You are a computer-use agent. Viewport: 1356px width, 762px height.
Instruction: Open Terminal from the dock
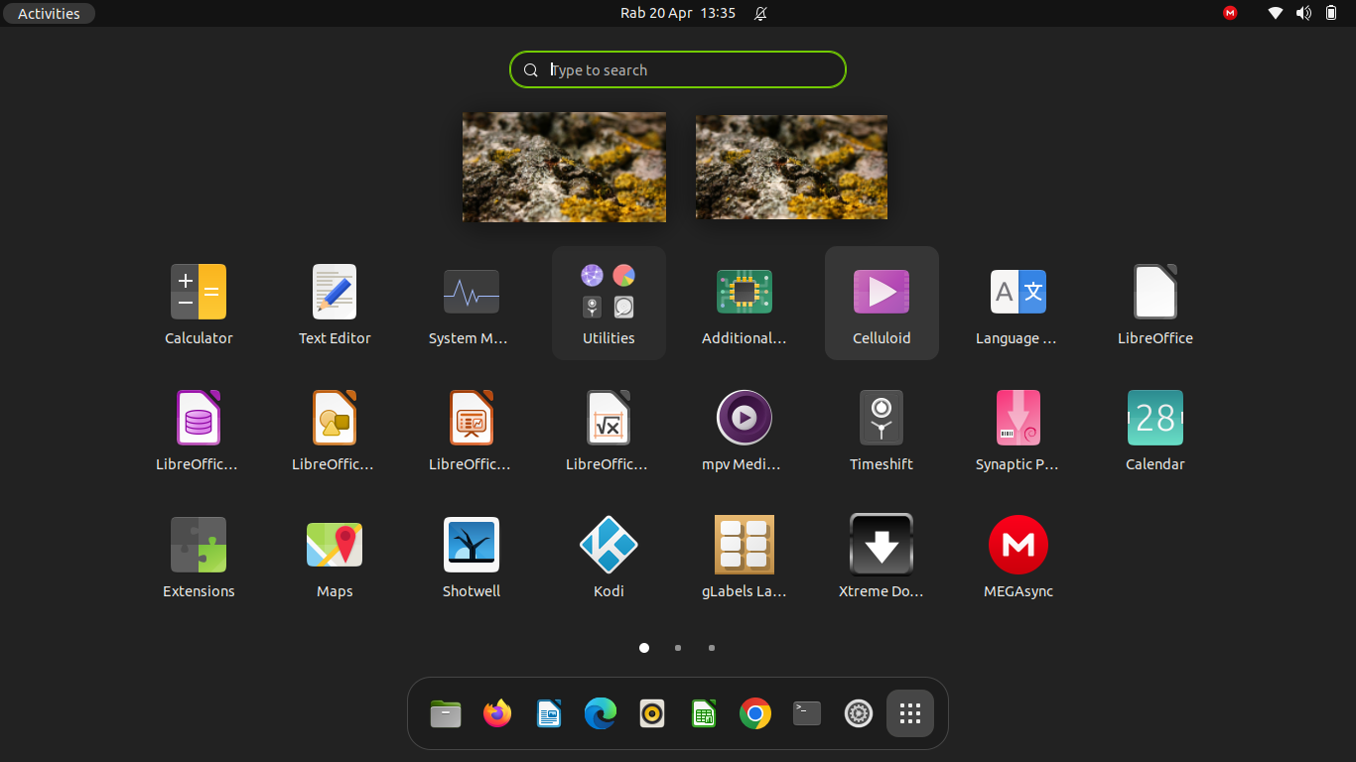807,713
